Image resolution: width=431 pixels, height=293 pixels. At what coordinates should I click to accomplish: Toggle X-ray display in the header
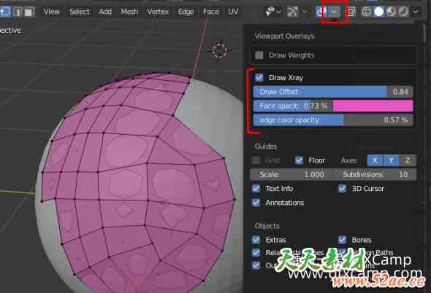click(351, 12)
